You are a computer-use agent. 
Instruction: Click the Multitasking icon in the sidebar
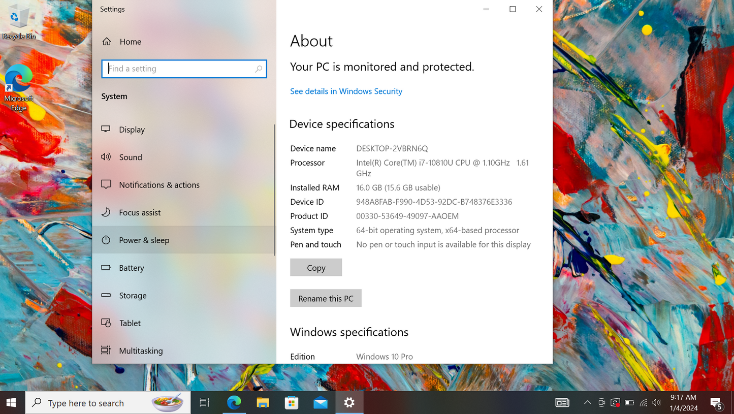[x=106, y=351]
